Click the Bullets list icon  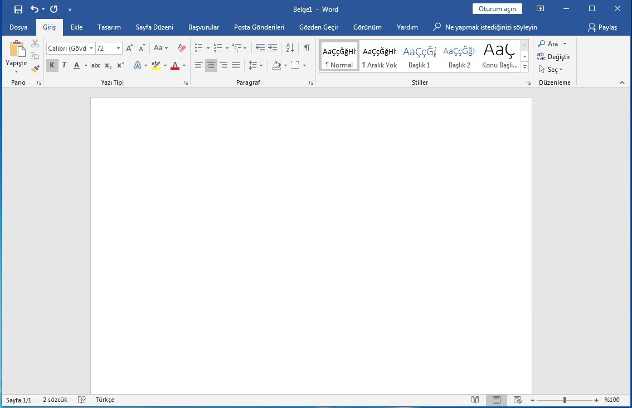click(199, 48)
